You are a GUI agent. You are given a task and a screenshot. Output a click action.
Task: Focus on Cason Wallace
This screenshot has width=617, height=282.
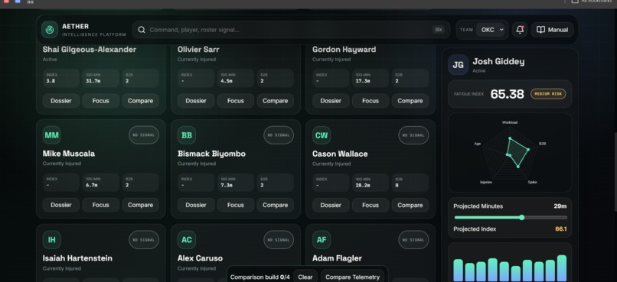(x=371, y=205)
